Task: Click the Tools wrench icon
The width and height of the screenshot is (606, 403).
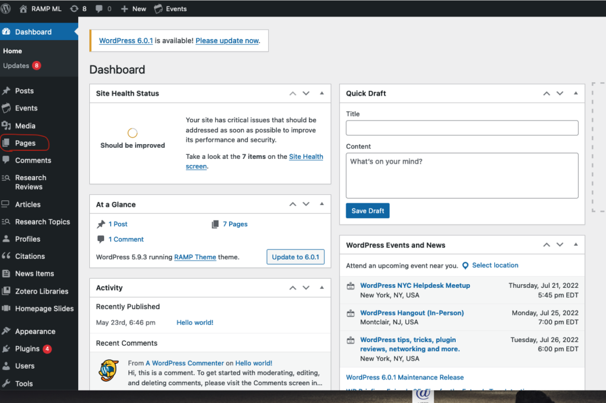Action: click(6, 383)
